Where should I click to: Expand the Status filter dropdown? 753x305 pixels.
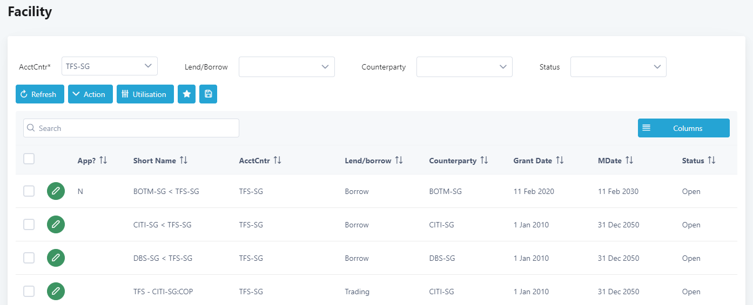click(618, 67)
